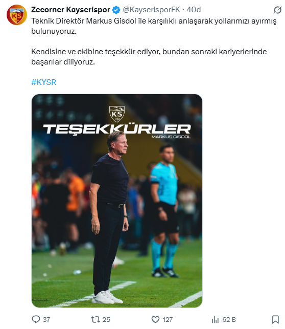Click the 62 B views count
Viewport: 285px width, 329px height.
pos(229,320)
